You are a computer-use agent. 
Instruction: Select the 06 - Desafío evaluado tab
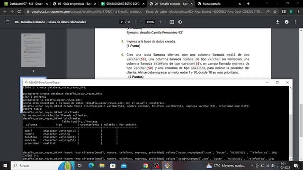point(171,4)
